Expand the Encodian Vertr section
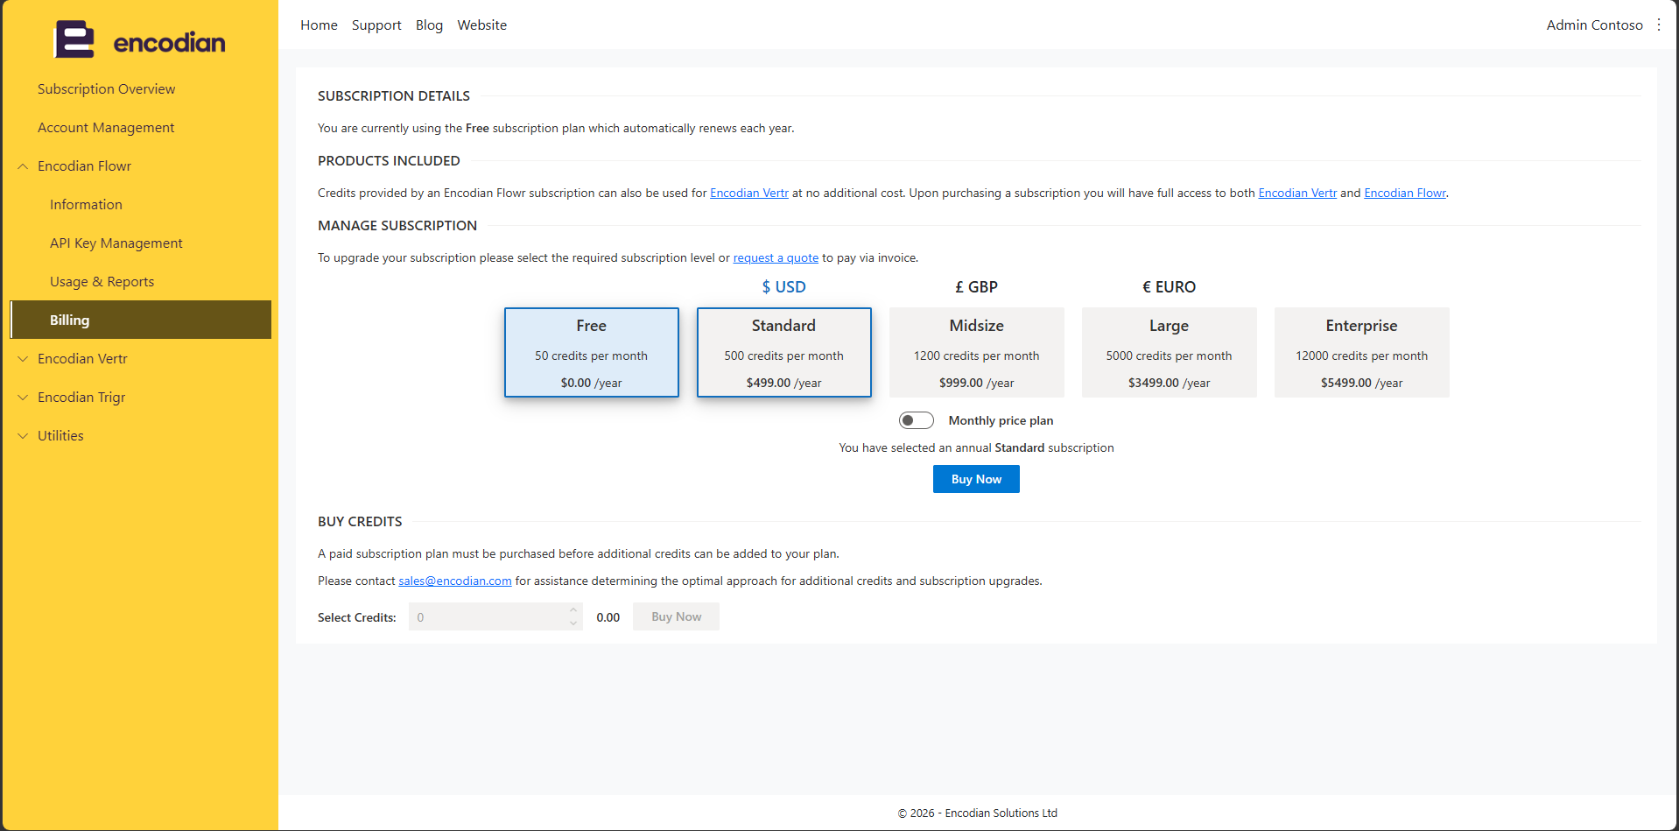This screenshot has height=831, width=1679. (23, 359)
